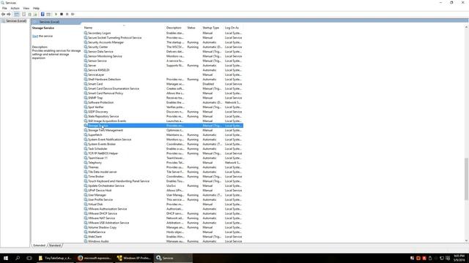The height and width of the screenshot is (263, 469).
Task: Click the Export List toolbar icon
Action: pos(35,14)
